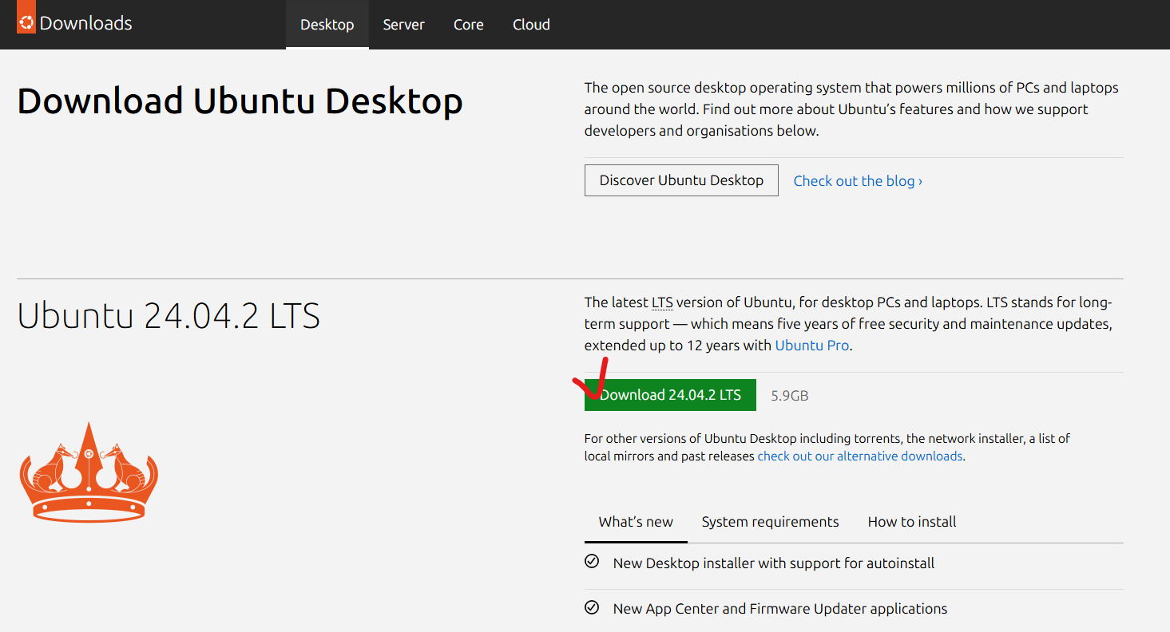This screenshot has width=1170, height=632.
Task: Open the How to install tab
Action: pos(912,522)
